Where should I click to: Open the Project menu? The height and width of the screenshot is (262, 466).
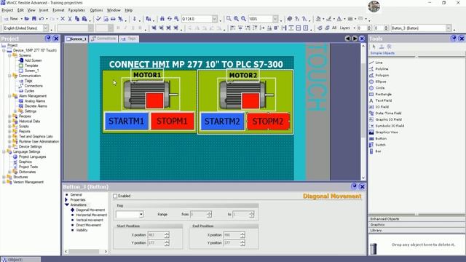pos(7,10)
